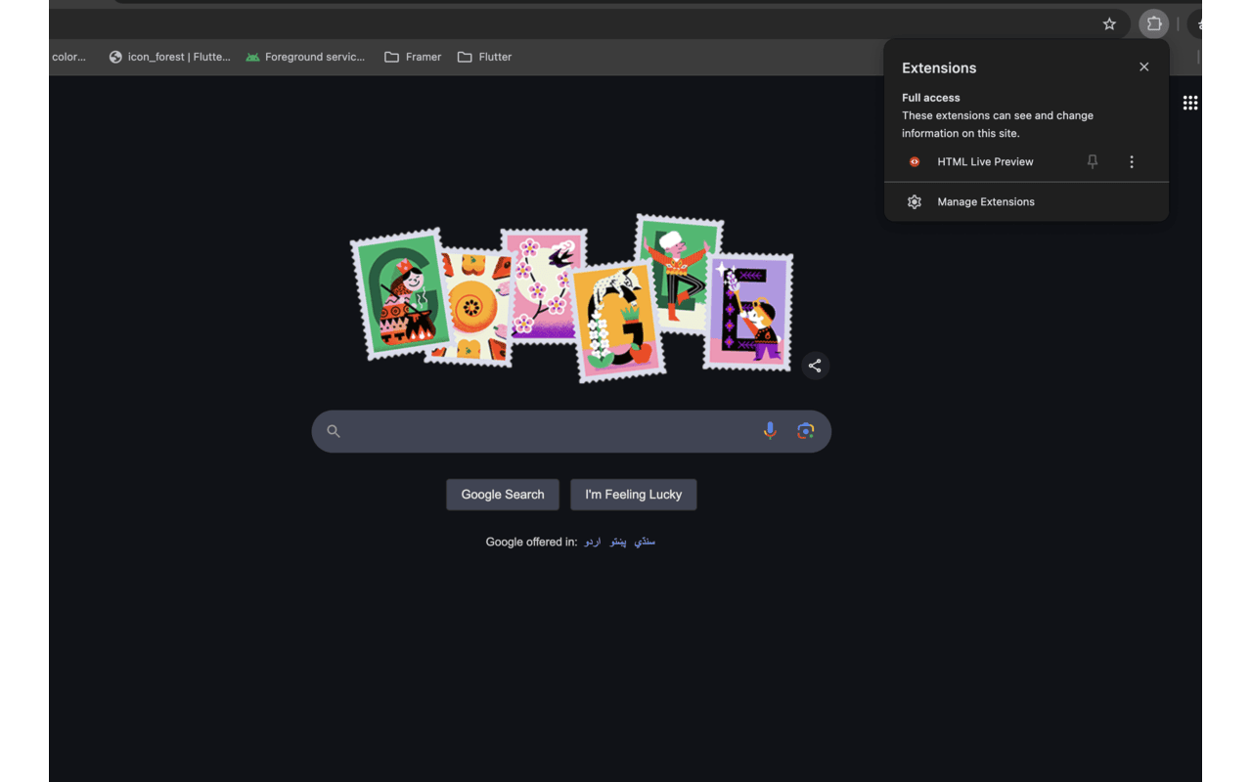This screenshot has height=782, width=1252.
Task: Pin the HTML Live Preview extension
Action: pyautogui.click(x=1093, y=162)
